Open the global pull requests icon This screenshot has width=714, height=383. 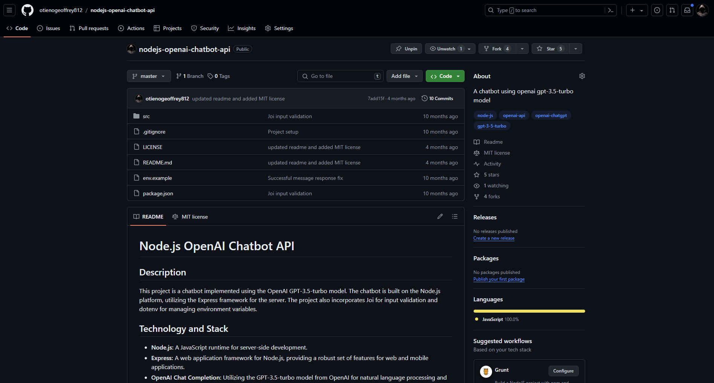[x=672, y=10]
